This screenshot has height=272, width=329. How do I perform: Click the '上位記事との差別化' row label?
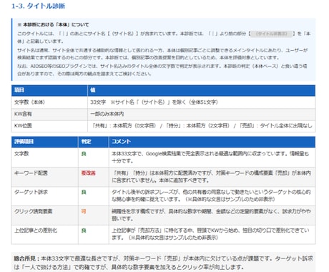pyautogui.click(x=36, y=230)
